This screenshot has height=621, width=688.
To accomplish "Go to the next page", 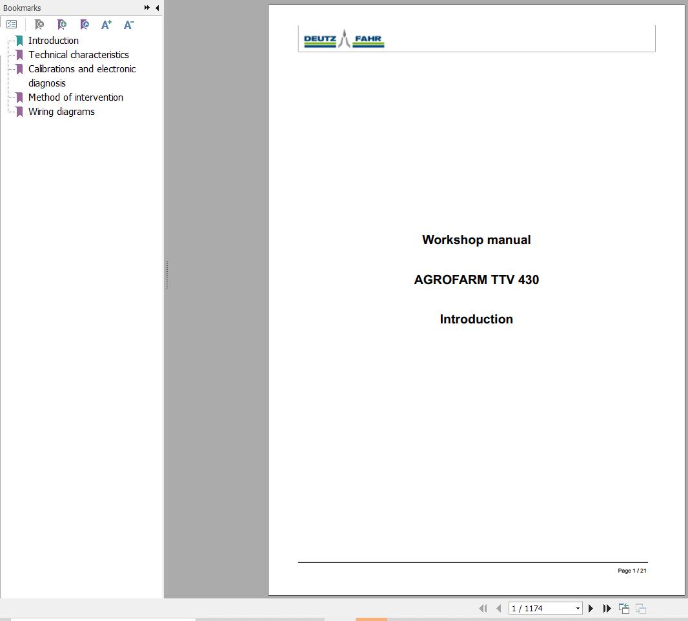I will 591,608.
